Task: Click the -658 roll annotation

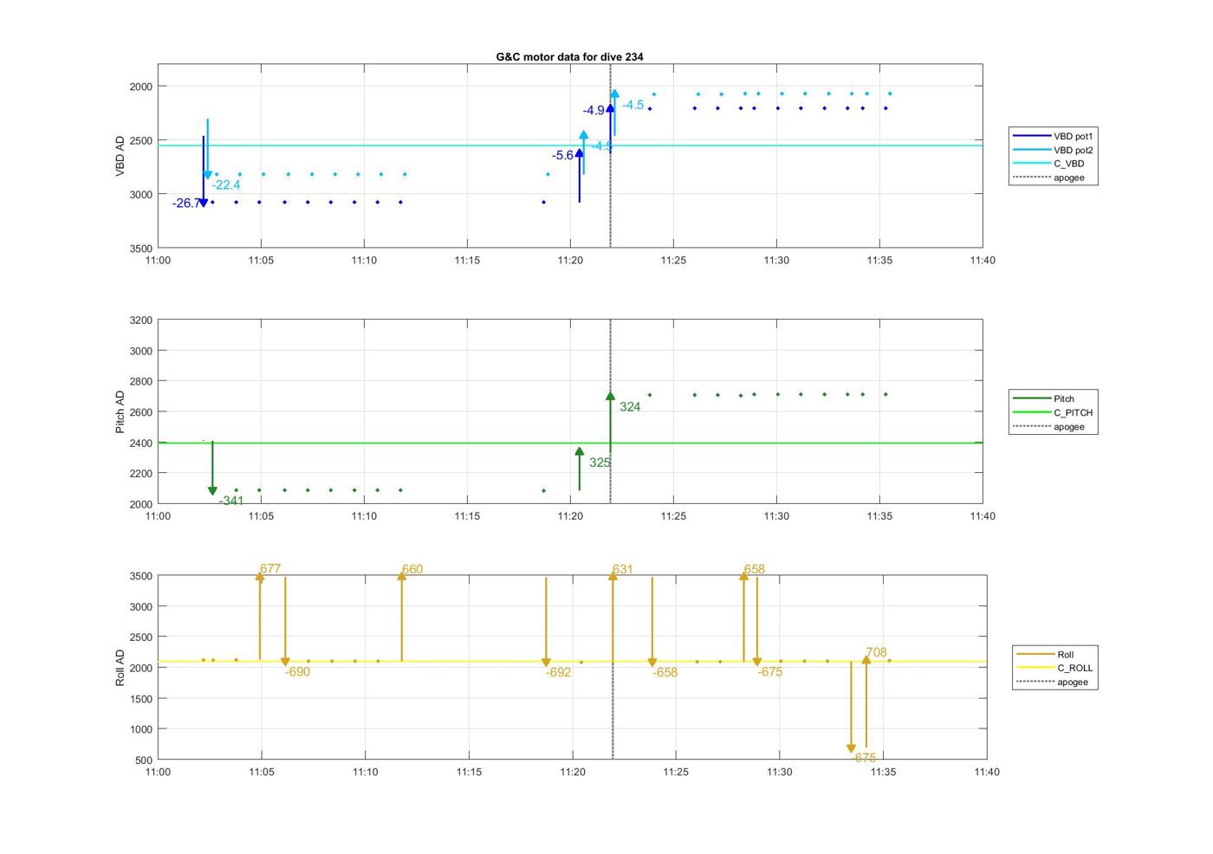Action: (665, 672)
